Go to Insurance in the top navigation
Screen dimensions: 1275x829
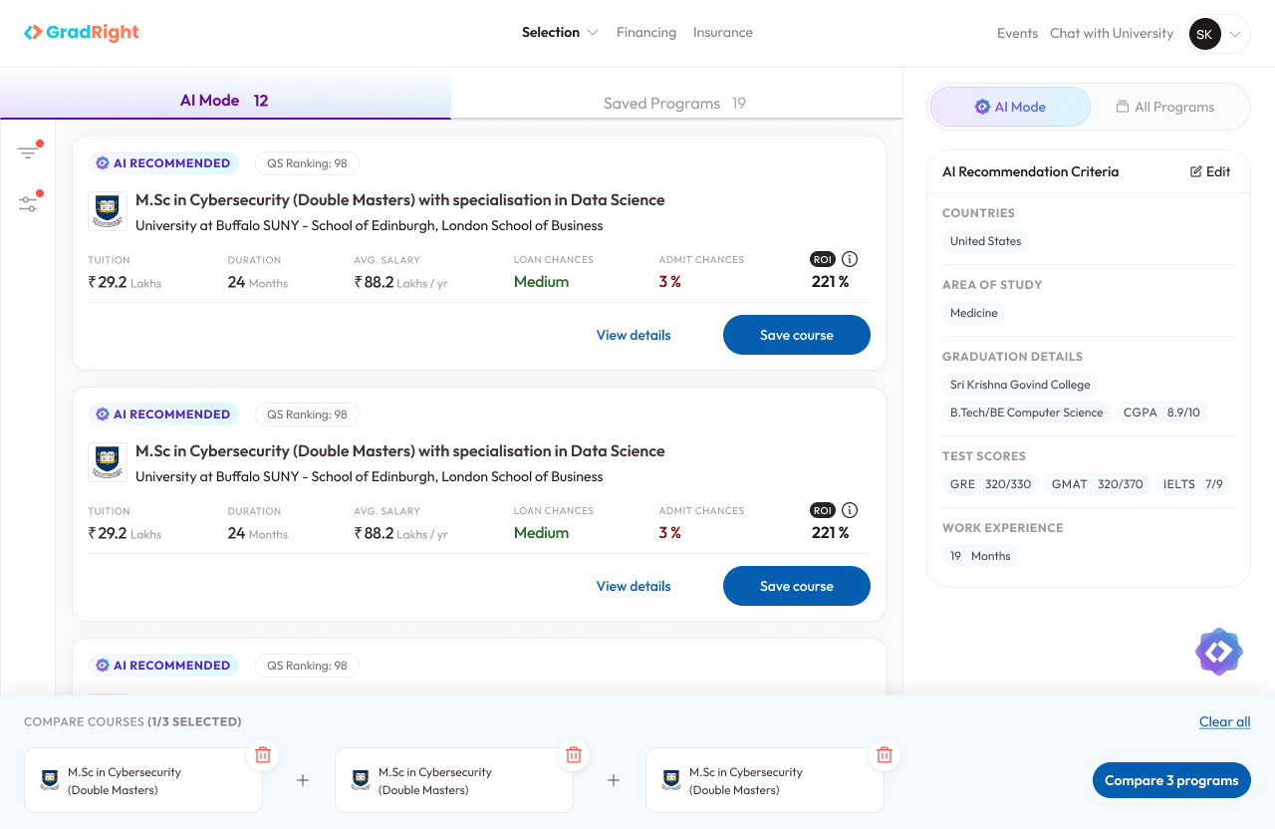pos(723,33)
